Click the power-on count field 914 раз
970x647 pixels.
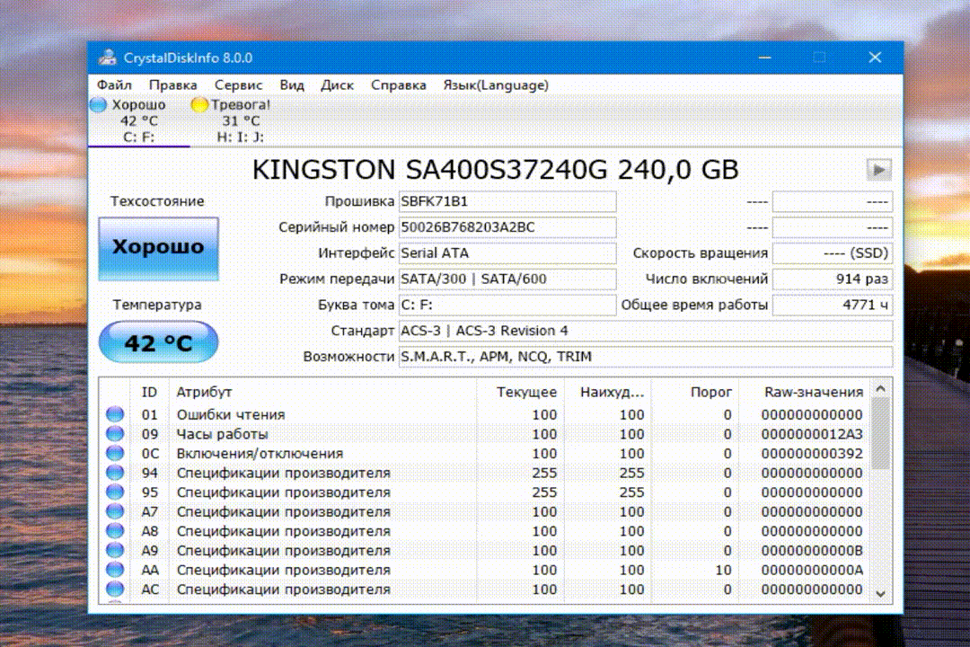click(x=833, y=279)
